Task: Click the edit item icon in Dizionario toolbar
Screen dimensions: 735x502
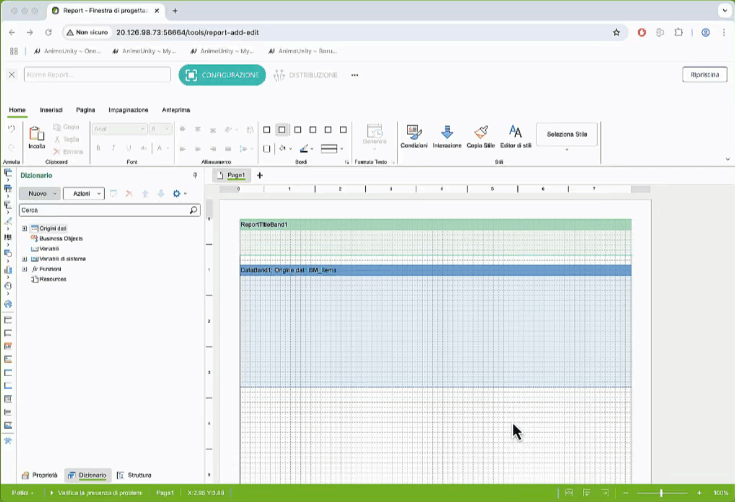Action: point(113,193)
